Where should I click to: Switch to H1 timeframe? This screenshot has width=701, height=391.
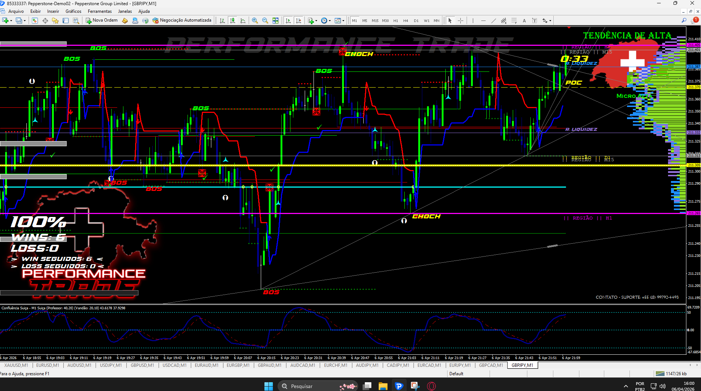[396, 21]
